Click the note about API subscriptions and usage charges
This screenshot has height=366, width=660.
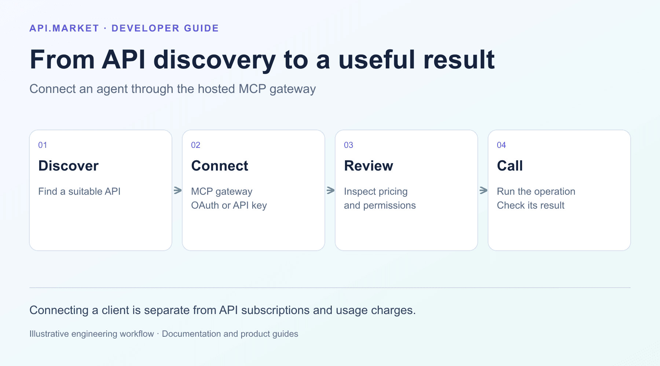pyautogui.click(x=223, y=310)
